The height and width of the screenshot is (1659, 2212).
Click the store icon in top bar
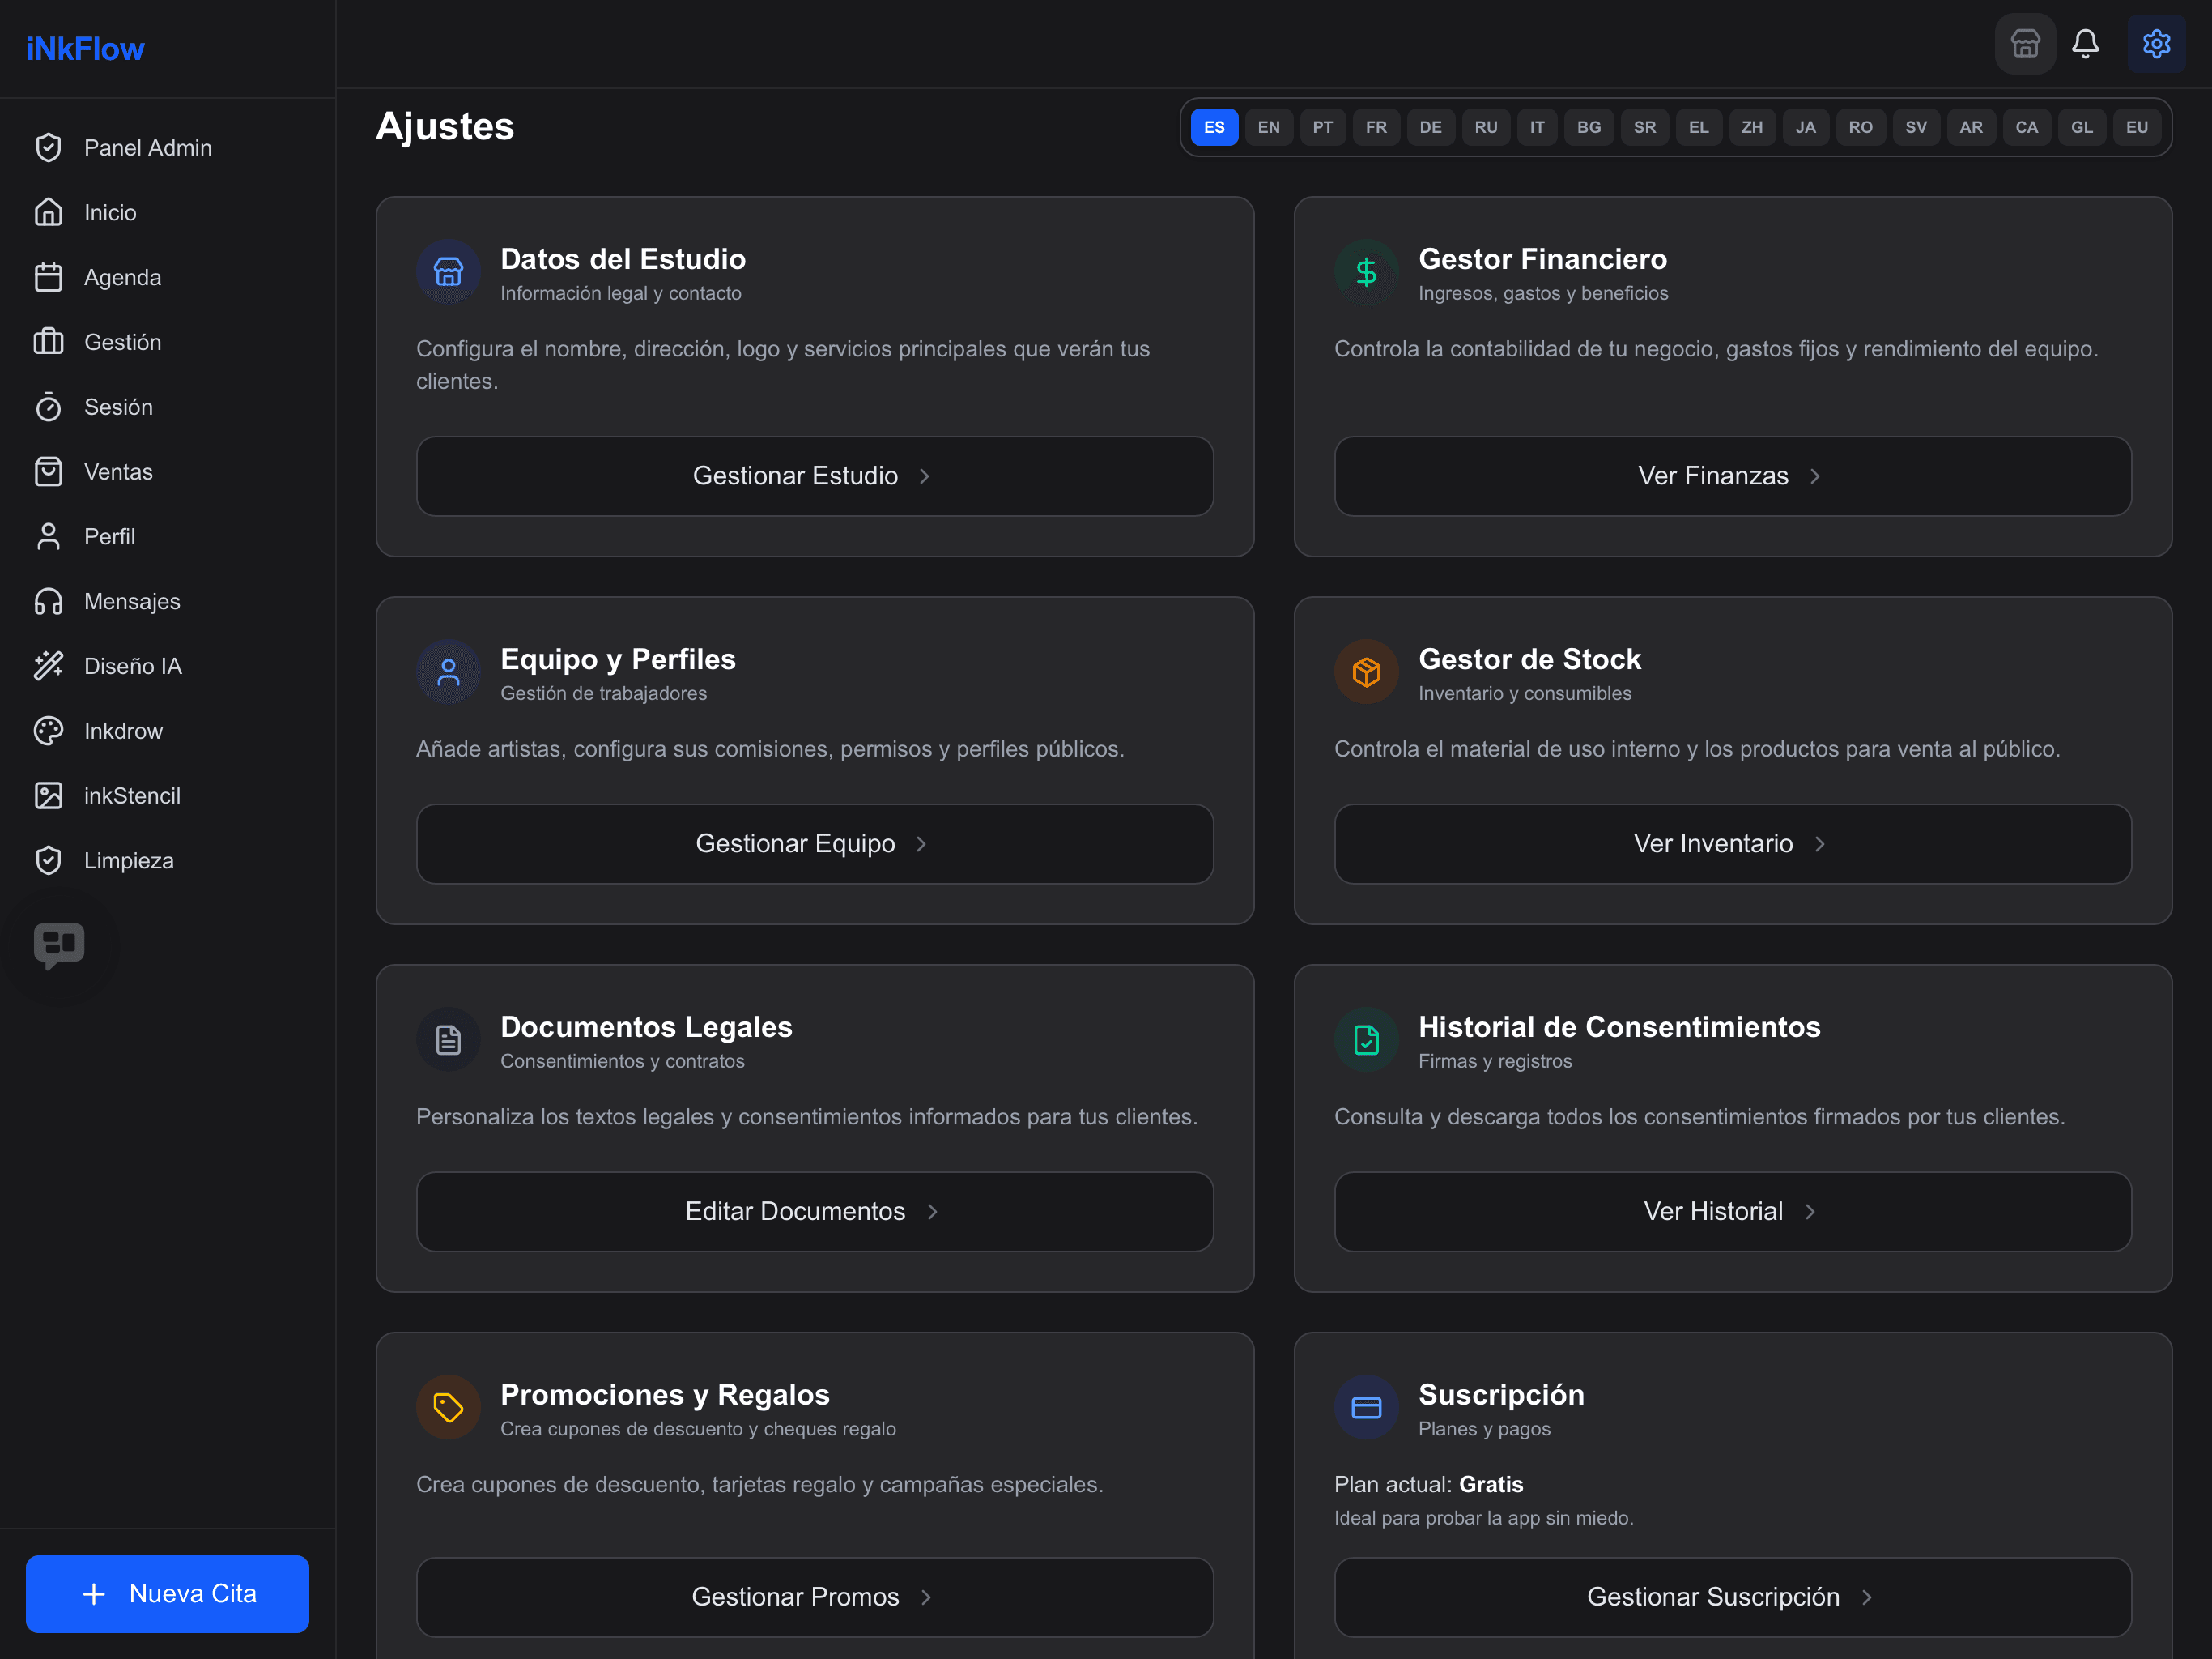click(x=2025, y=44)
